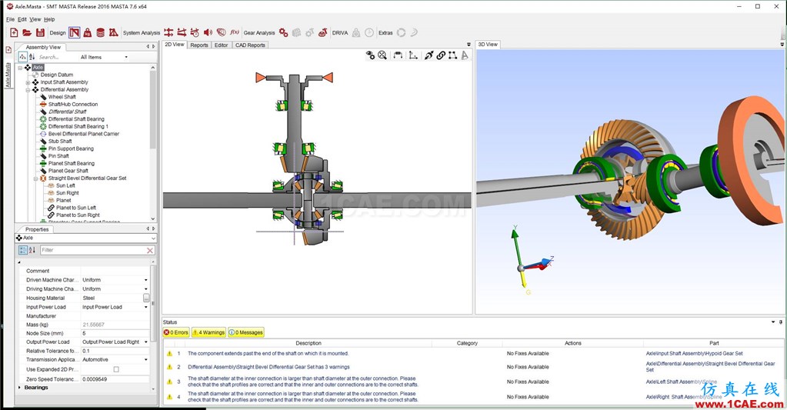Click the zoom to fit icon in 2D View
The width and height of the screenshot is (787, 410).
click(382, 55)
